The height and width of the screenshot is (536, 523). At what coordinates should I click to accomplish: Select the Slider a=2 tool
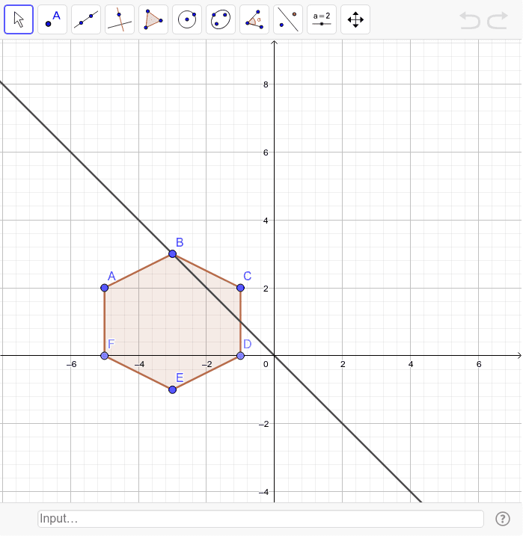(322, 19)
